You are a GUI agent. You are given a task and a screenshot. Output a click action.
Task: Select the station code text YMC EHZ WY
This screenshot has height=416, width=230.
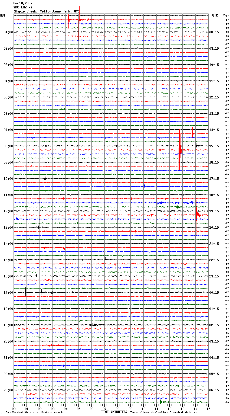pos(23,7)
